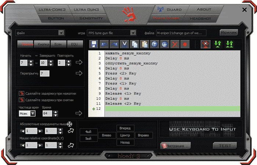The width and height of the screenshot is (257, 165).
Task: Expand the FPS tune gun file dropdown
Action: click(x=133, y=33)
